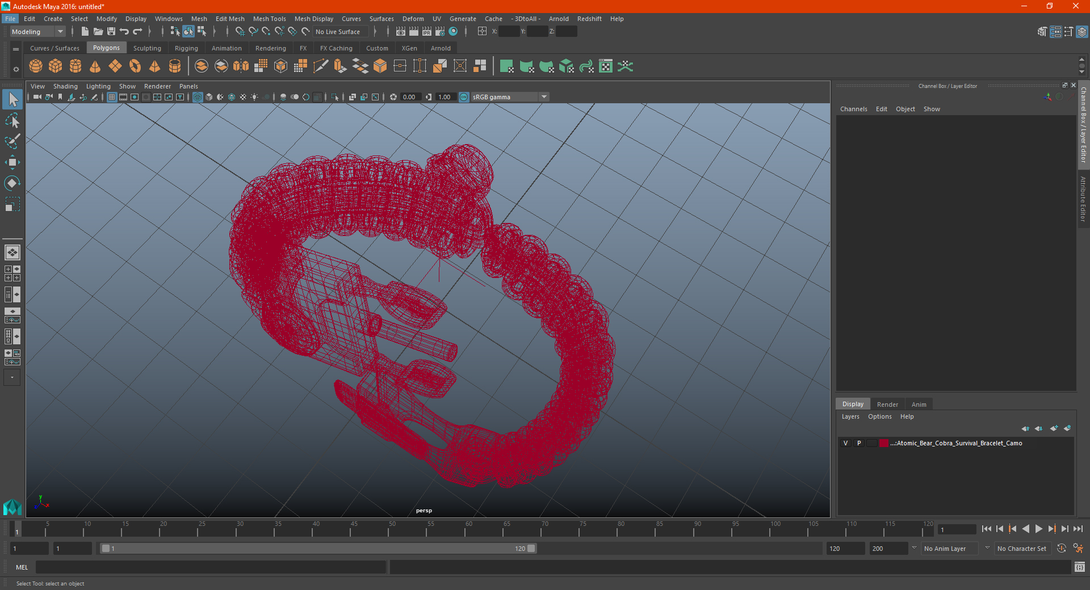Create a polygon sphere from the shelf
This screenshot has height=590, width=1090.
(x=36, y=66)
